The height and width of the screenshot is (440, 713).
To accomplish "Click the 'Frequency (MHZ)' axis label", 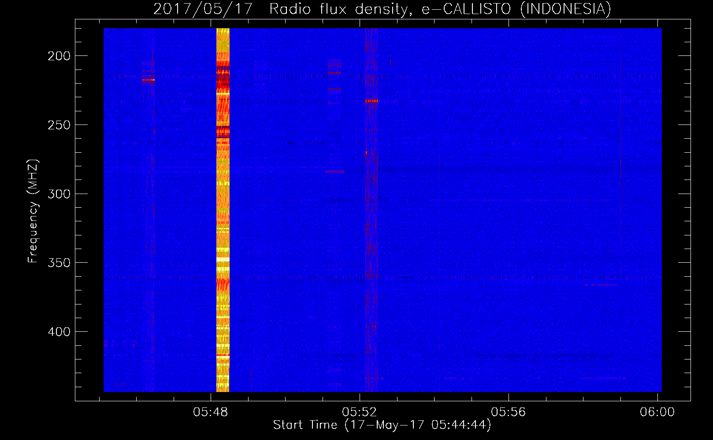I will coord(33,211).
